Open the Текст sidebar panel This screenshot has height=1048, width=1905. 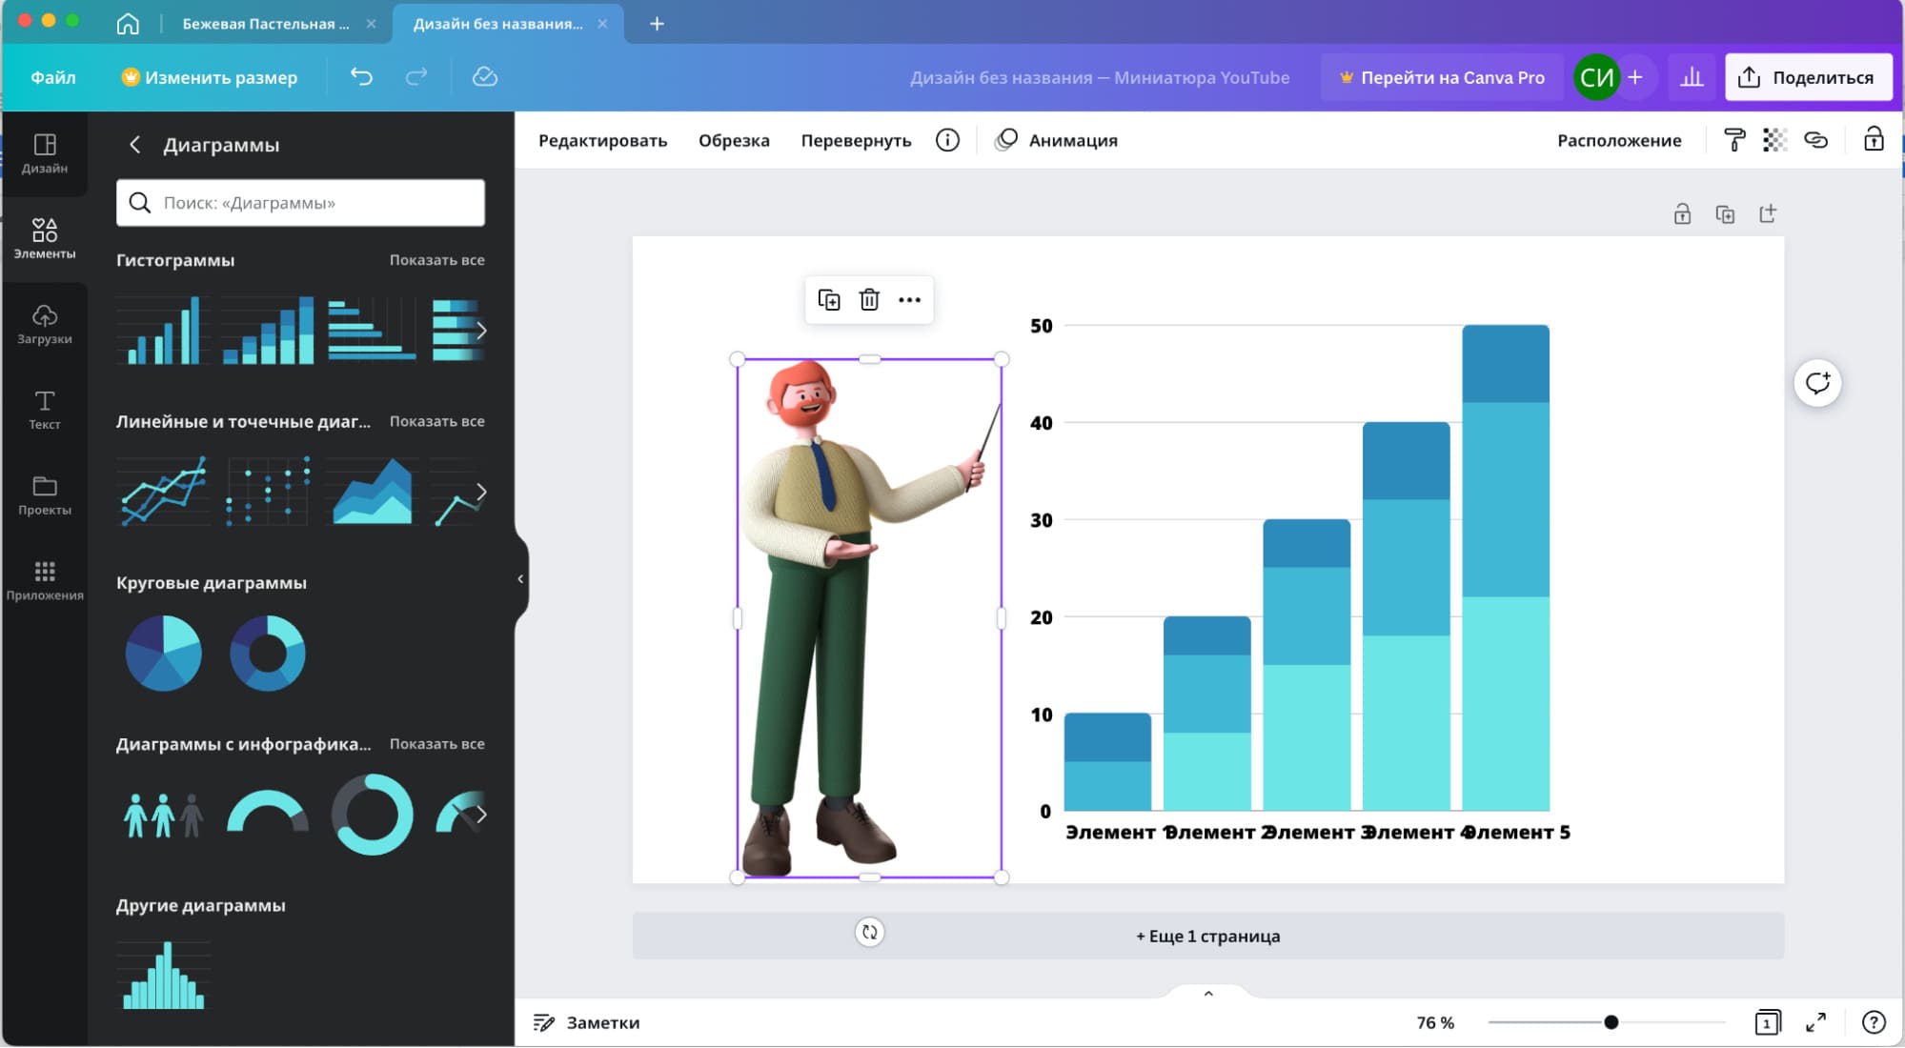tap(45, 410)
